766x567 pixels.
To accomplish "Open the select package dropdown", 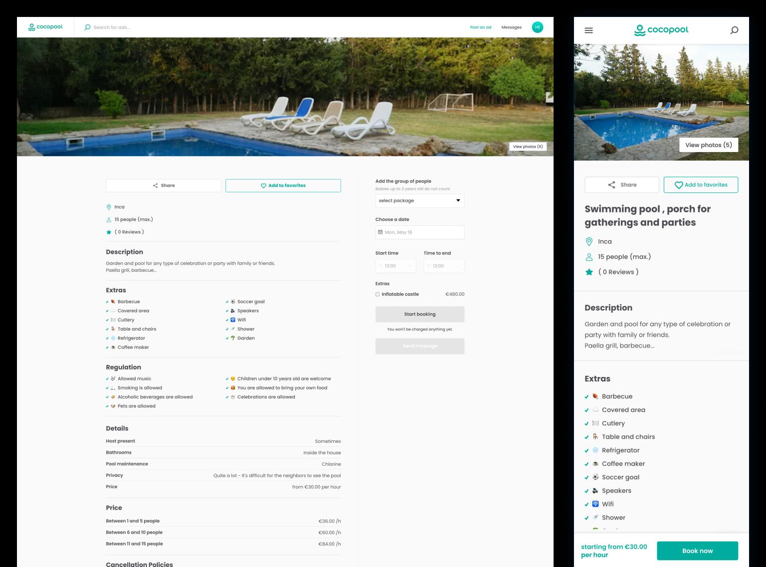I will pyautogui.click(x=420, y=200).
